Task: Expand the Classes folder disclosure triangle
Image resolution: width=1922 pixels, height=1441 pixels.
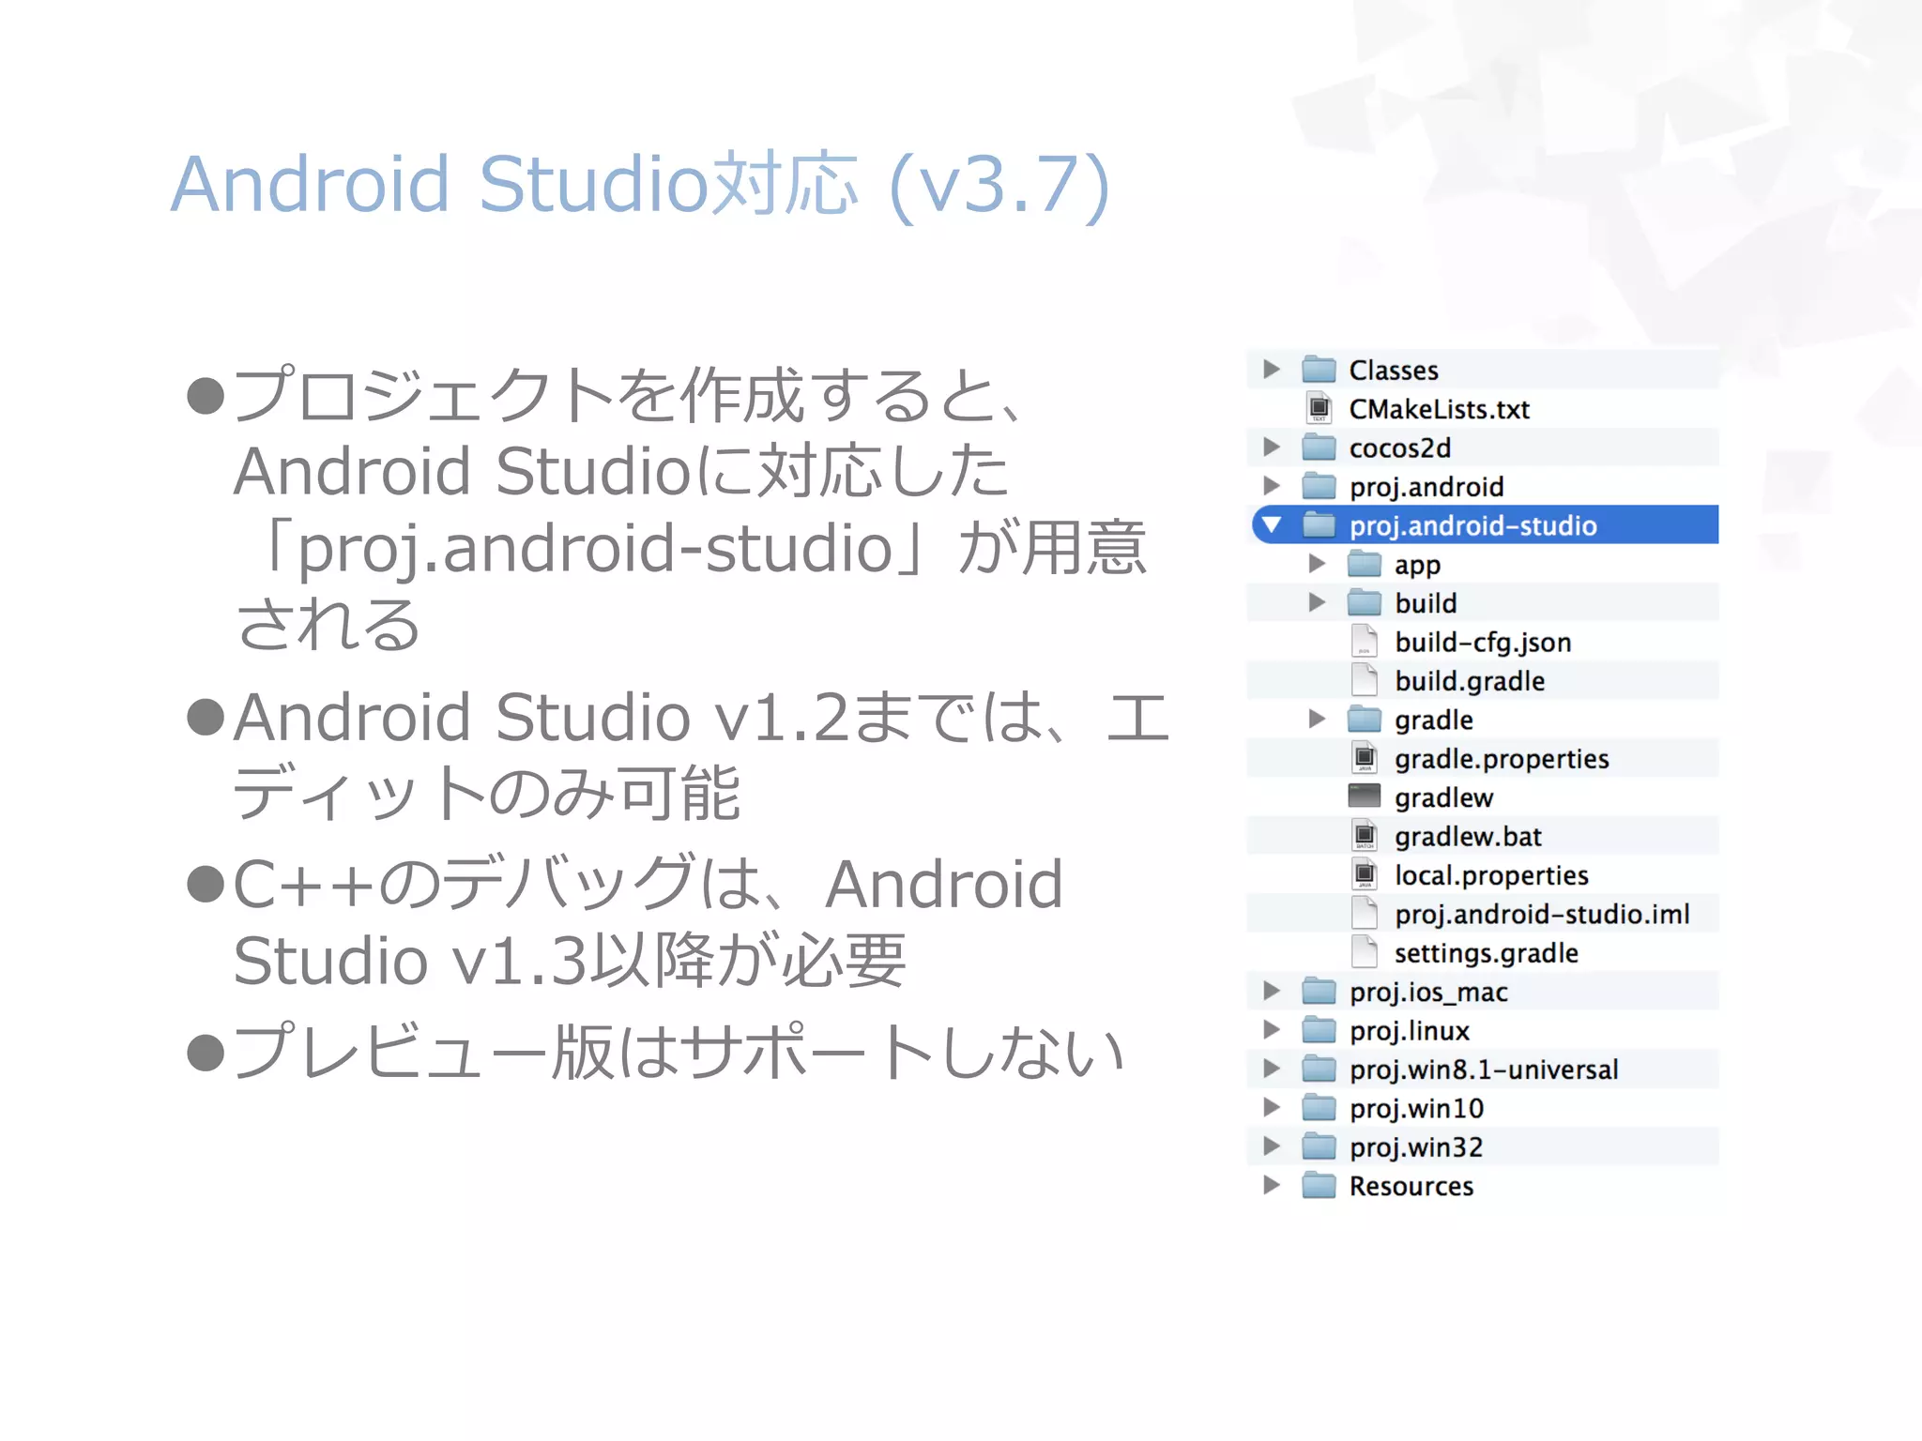Action: point(1272,369)
